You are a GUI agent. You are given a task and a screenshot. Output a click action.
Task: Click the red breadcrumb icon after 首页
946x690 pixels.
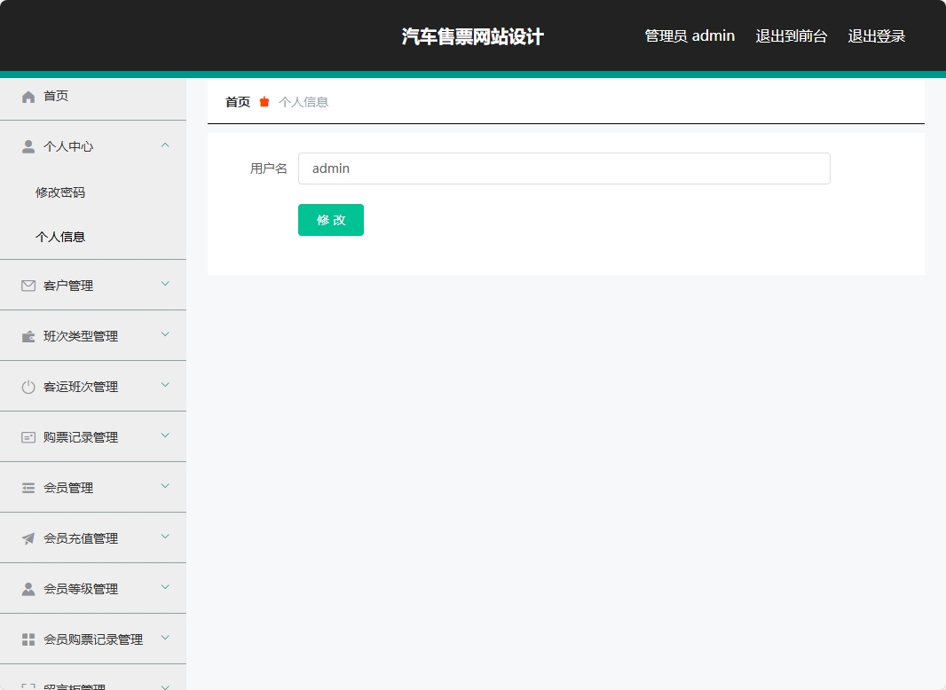(263, 101)
